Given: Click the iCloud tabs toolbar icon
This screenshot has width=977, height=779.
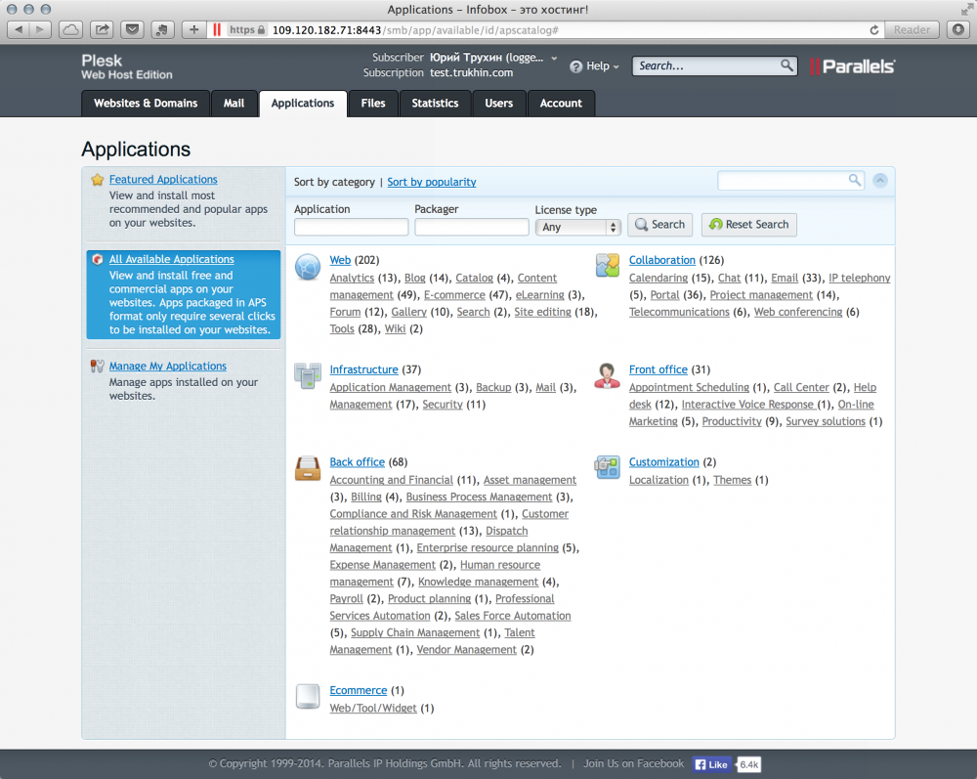Looking at the screenshot, I should [71, 29].
